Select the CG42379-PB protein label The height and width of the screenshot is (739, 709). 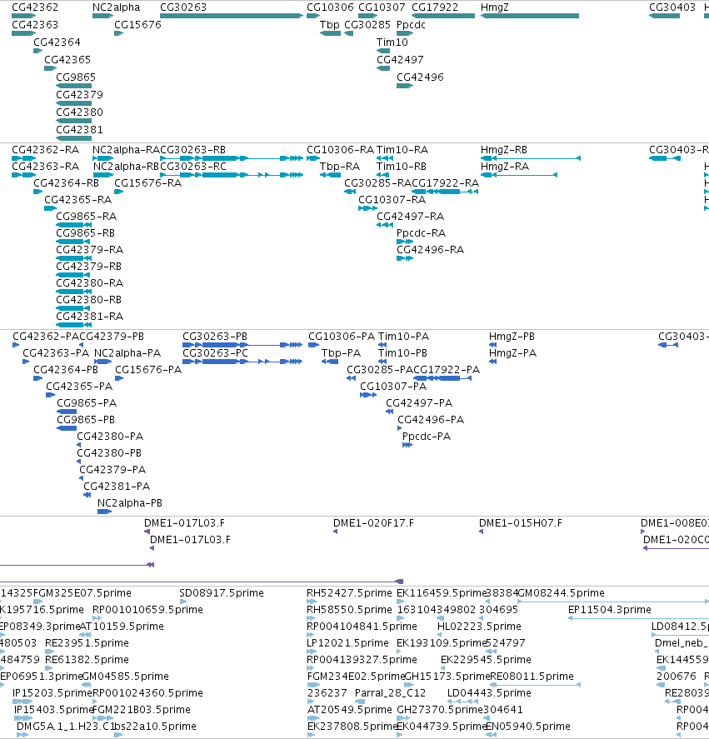pos(112,337)
